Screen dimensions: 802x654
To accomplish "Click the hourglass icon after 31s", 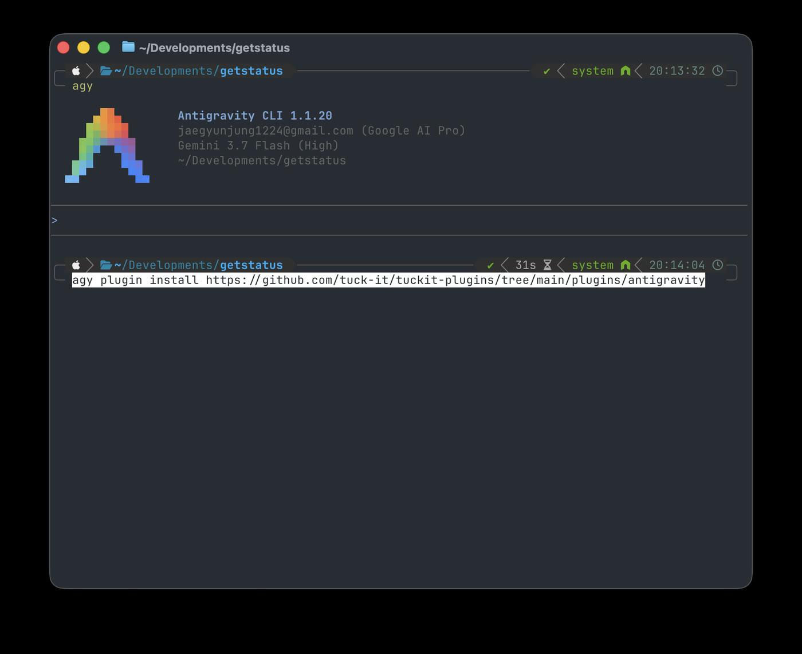I will click(547, 265).
